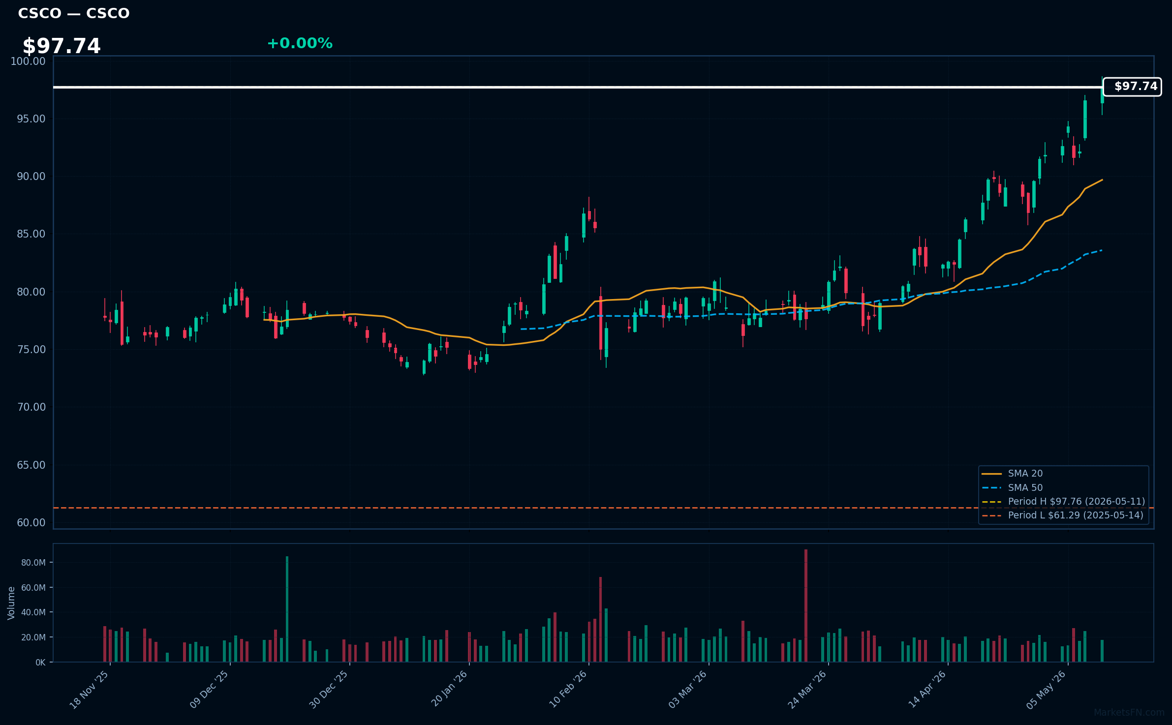Image resolution: width=1172 pixels, height=725 pixels.
Task: Click the SMA 50 legend entry
Action: point(1025,487)
